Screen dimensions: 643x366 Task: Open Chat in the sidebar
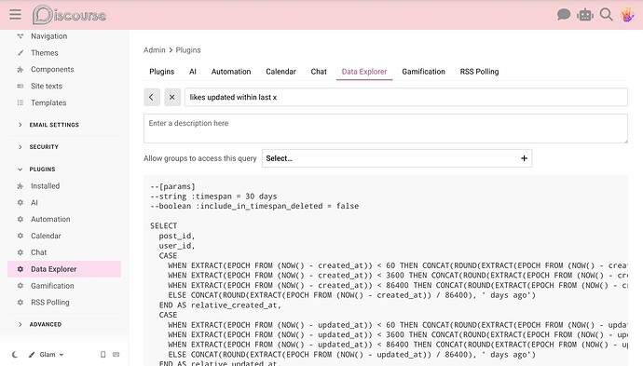click(38, 252)
